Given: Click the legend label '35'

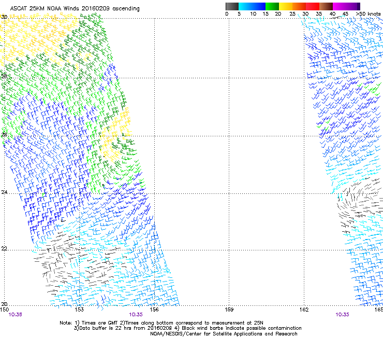Looking at the screenshot, I should [319, 14].
